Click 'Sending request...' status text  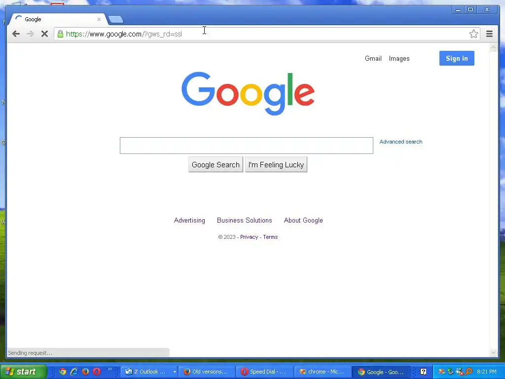point(30,353)
